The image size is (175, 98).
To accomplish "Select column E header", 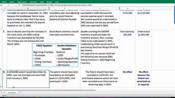I will [65, 8].
